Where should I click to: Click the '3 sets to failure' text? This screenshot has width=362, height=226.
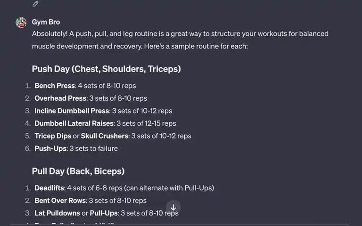pyautogui.click(x=93, y=148)
